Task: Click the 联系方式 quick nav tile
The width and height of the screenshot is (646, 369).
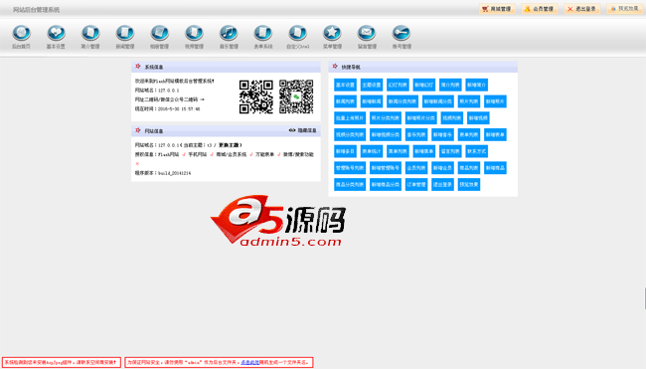Action: pyautogui.click(x=477, y=151)
